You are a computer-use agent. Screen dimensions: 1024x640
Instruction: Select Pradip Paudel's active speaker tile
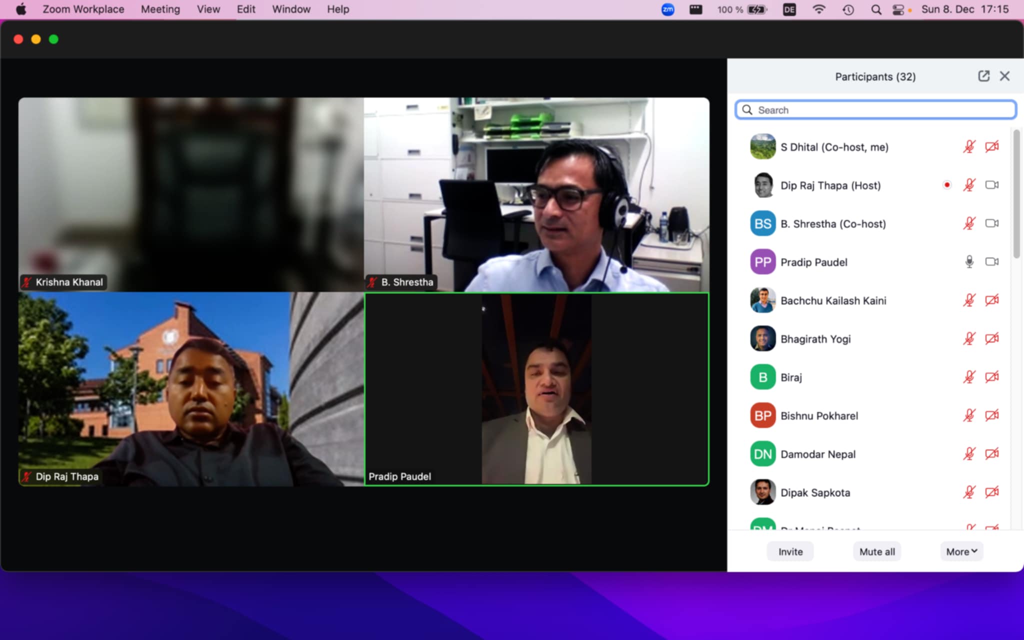(536, 389)
